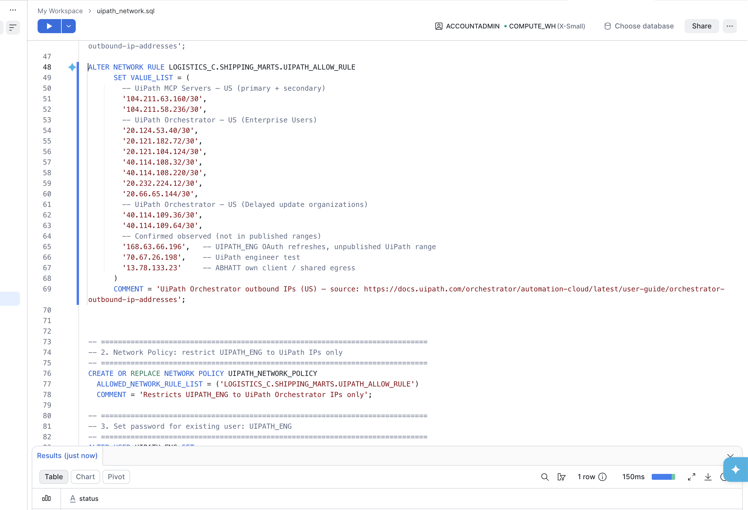This screenshot has height=510, width=748.
Task: Toggle the worksheet outline panel icon
Action: point(13,28)
